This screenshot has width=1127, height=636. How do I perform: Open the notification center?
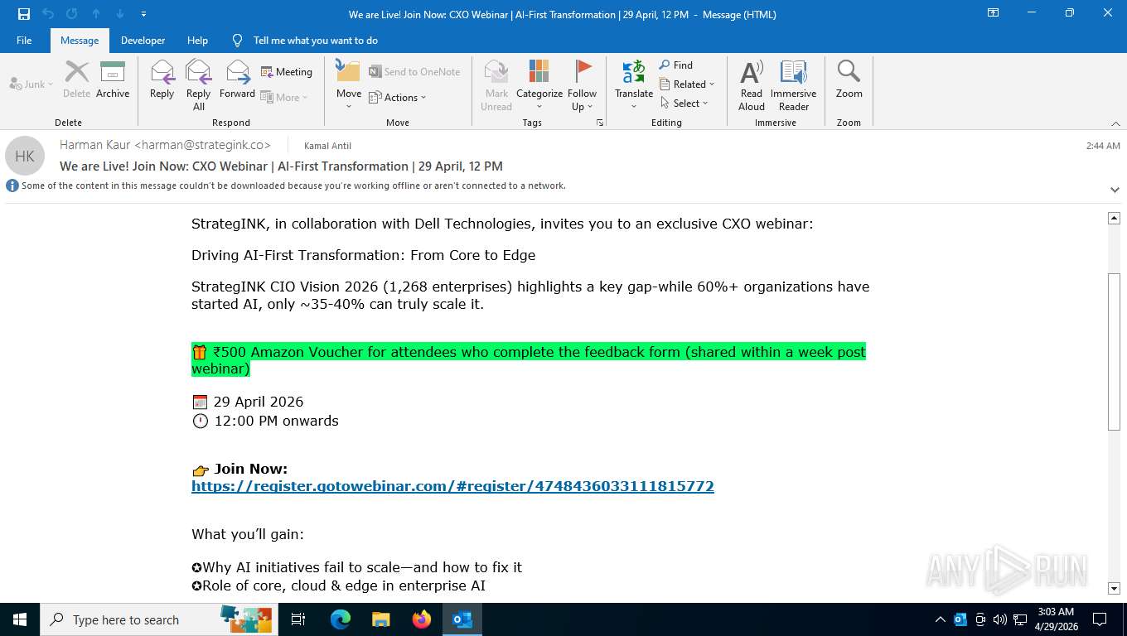coord(1100,619)
